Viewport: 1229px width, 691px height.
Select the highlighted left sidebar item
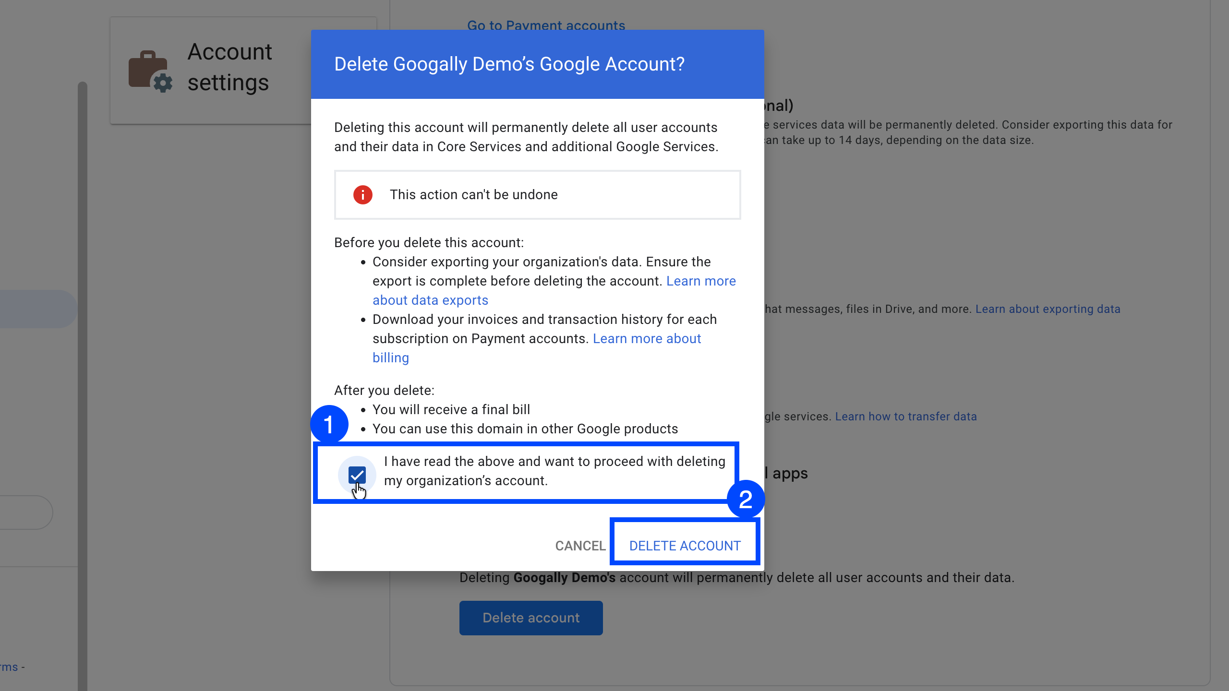click(36, 309)
